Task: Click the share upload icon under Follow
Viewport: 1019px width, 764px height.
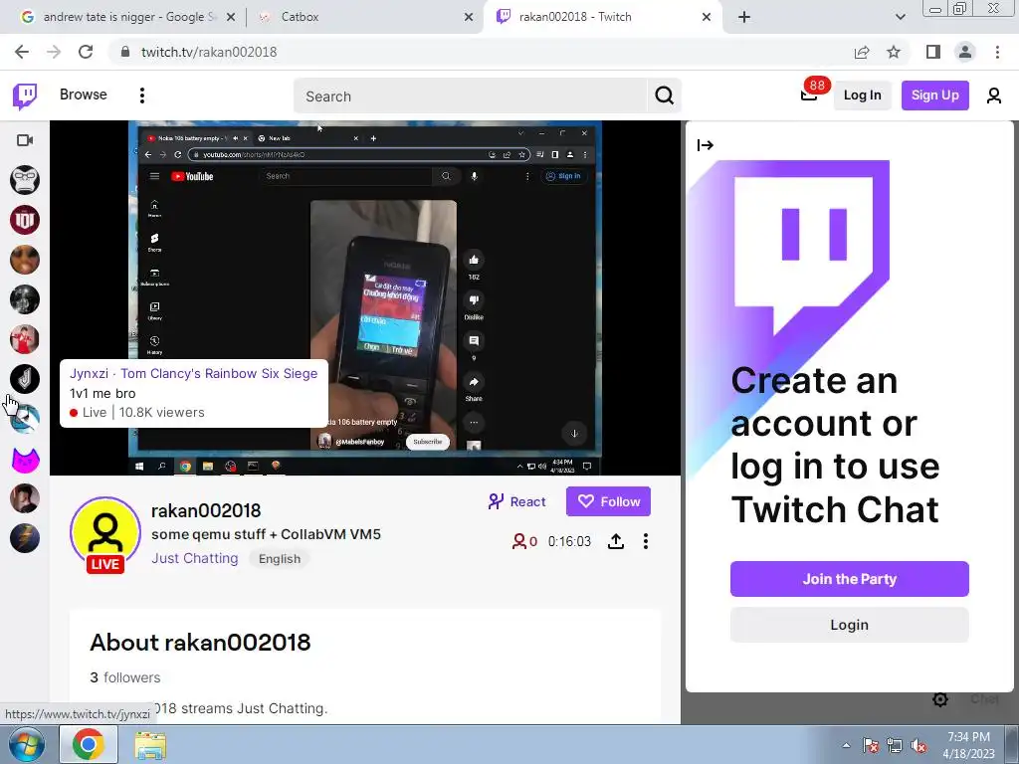Action: pos(615,541)
